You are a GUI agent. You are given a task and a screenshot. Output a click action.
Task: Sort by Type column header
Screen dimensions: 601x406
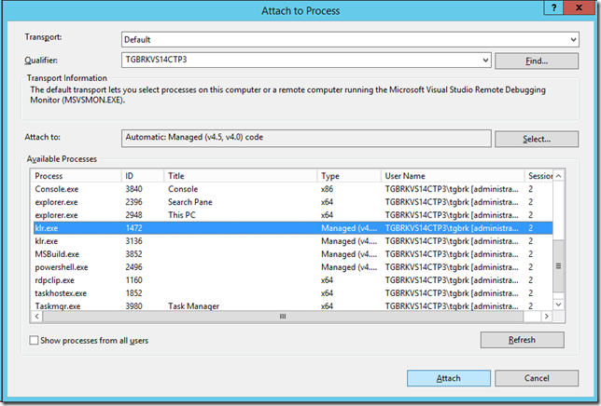[349, 176]
